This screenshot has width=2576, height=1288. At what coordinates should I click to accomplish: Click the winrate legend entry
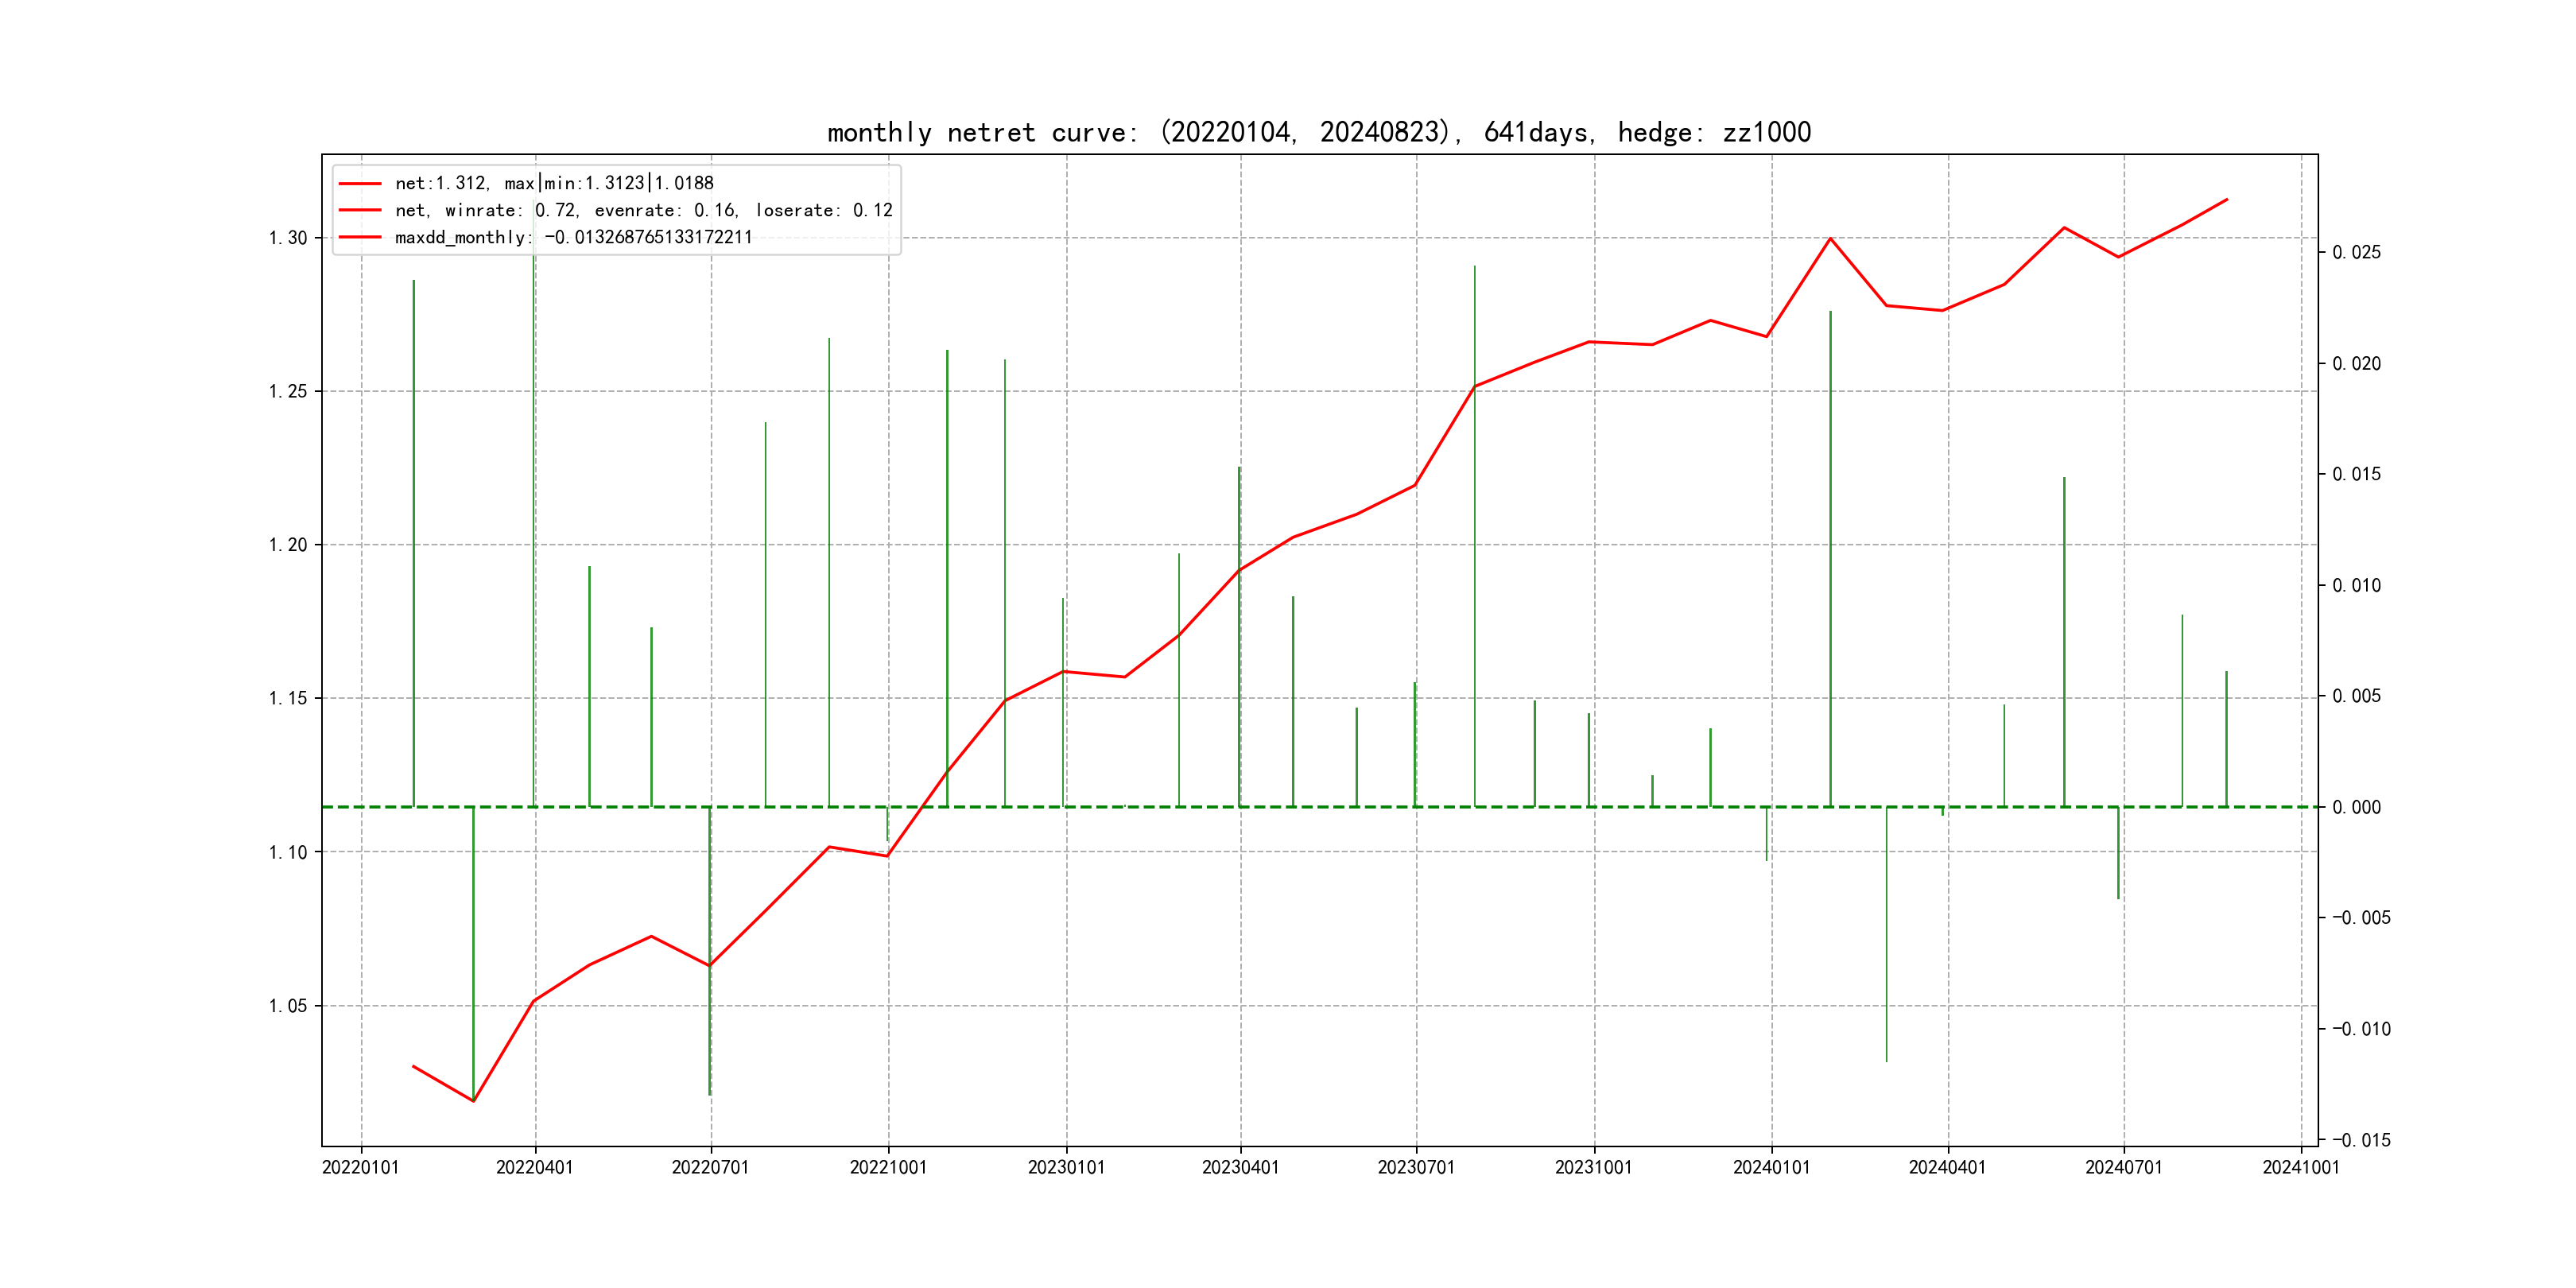click(643, 210)
